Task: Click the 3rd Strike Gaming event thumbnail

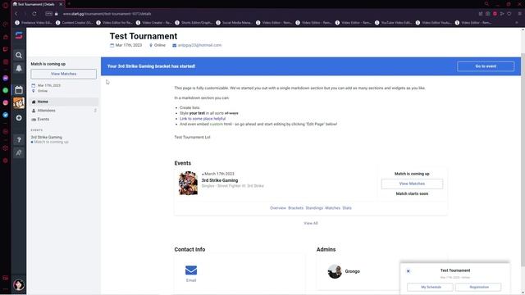Action: pyautogui.click(x=188, y=184)
